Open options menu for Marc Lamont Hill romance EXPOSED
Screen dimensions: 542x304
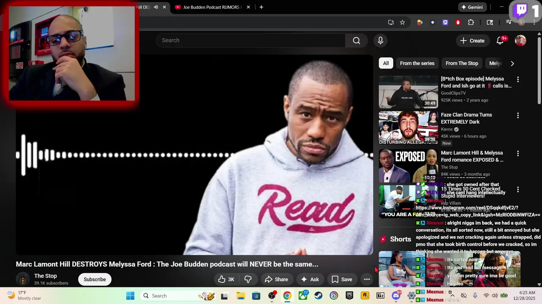[517, 153]
